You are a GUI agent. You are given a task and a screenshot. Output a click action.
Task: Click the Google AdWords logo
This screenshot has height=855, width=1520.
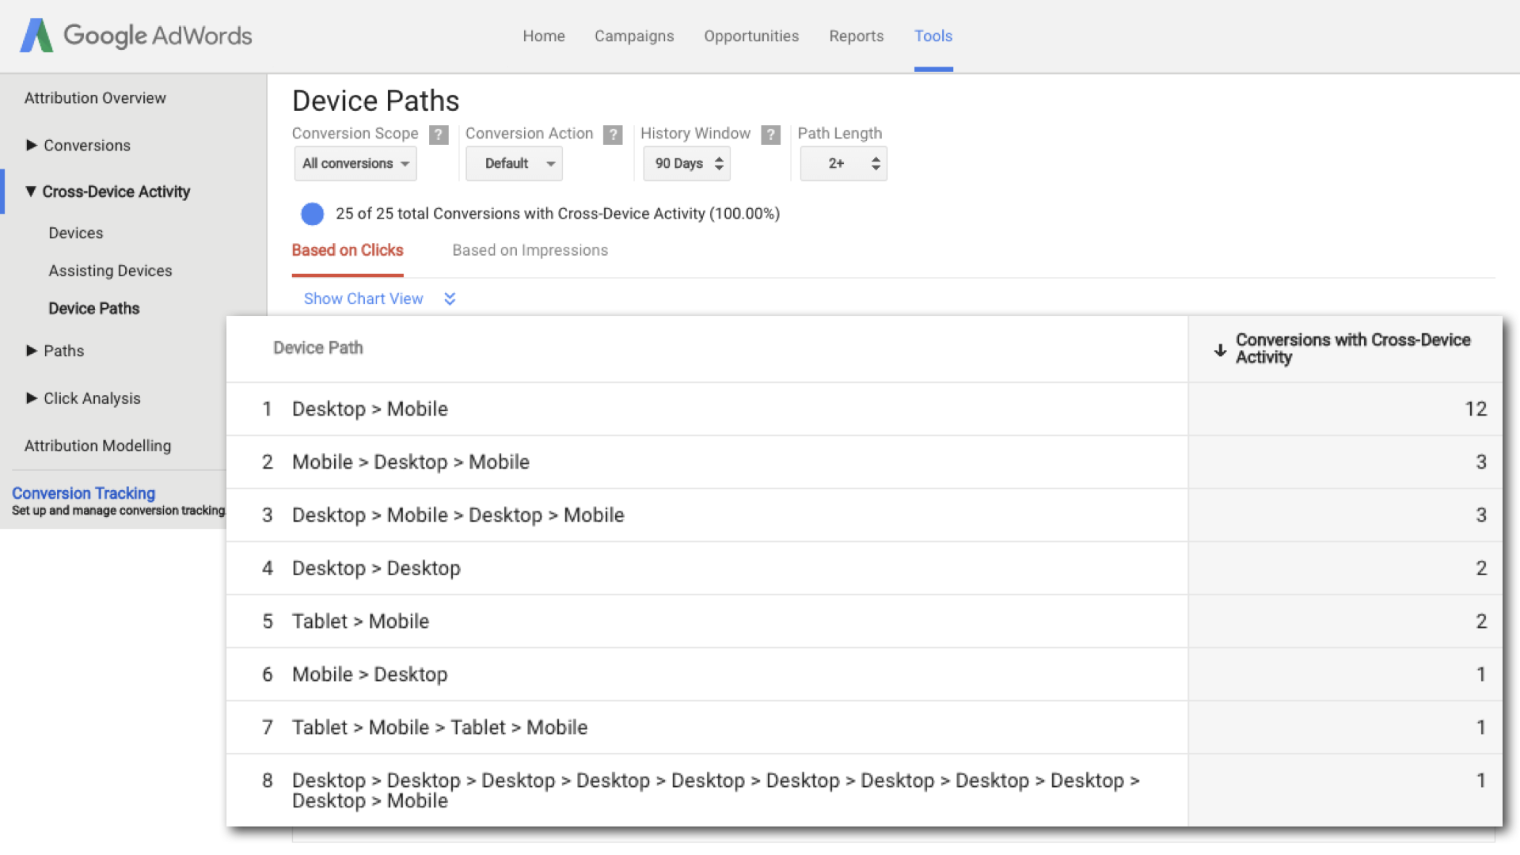(x=135, y=36)
